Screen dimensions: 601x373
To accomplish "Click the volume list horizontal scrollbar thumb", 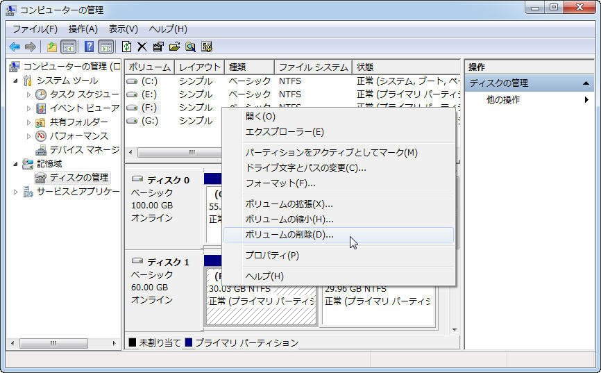I will [179, 152].
